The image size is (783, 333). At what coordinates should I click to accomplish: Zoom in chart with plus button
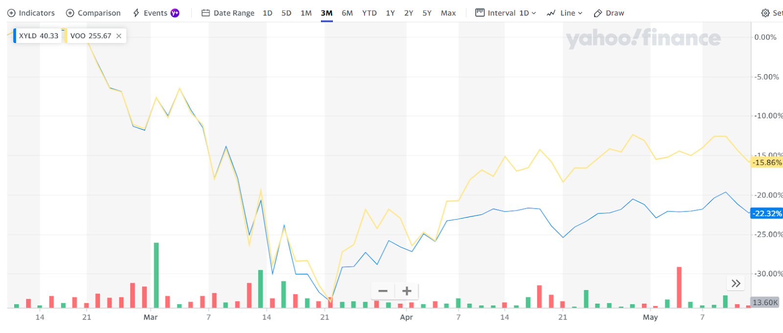click(x=407, y=291)
